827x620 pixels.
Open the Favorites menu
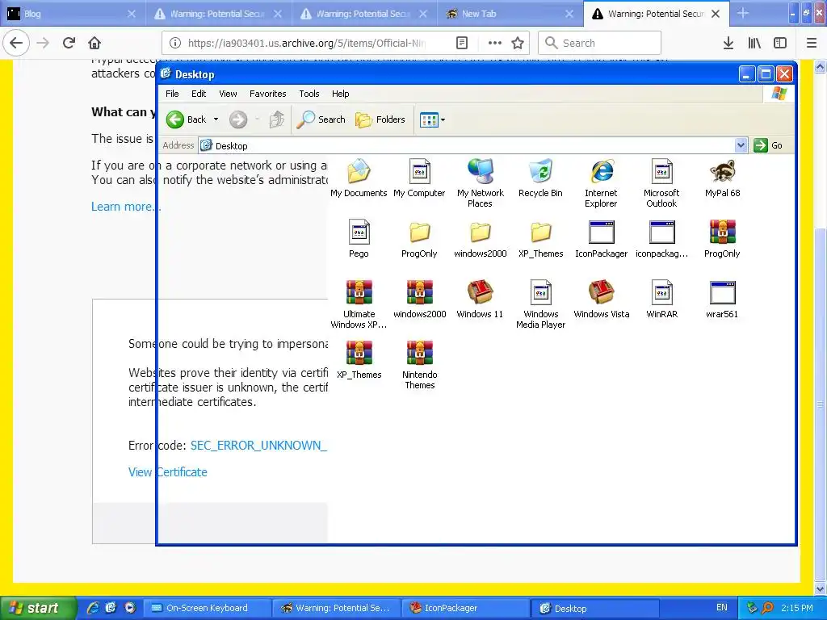[x=268, y=94]
